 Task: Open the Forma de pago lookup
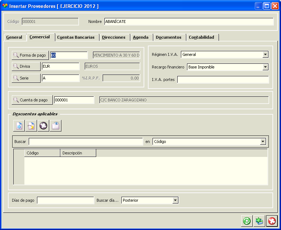click(x=30, y=55)
